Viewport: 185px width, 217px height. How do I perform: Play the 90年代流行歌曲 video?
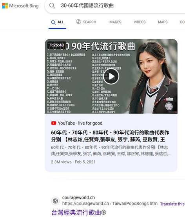coord(111,76)
